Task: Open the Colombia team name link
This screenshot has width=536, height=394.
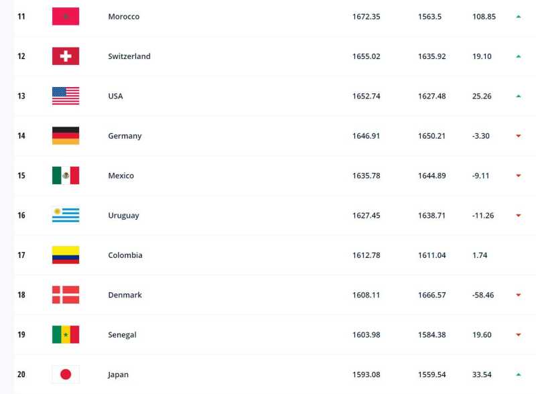Action: coord(125,255)
